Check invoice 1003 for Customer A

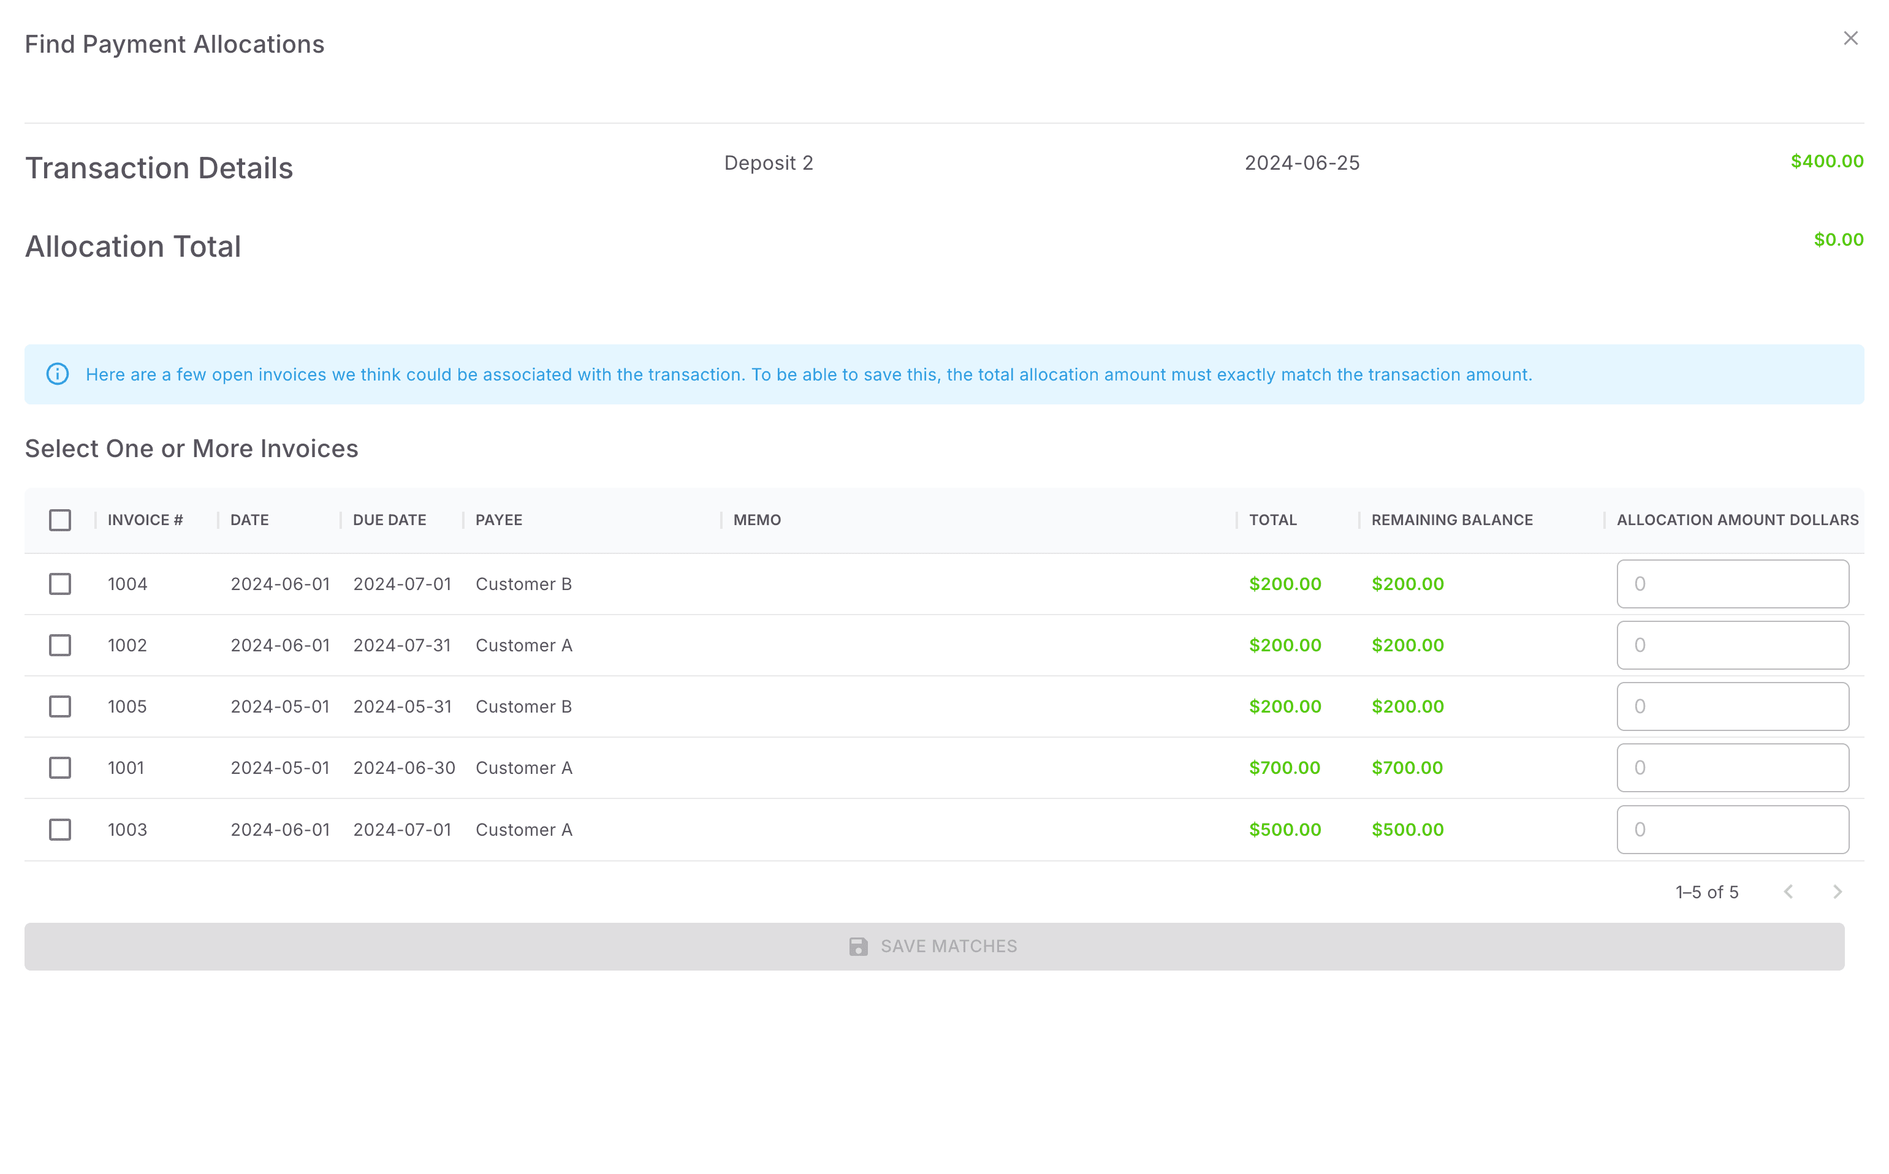pyautogui.click(x=60, y=828)
